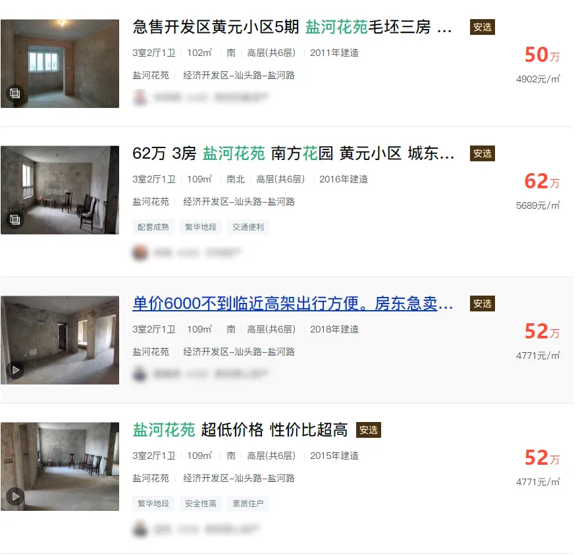Screen dimensions: 576x555
Task: Click 安选 badge next to 单价6000 listing
Action: click(483, 304)
